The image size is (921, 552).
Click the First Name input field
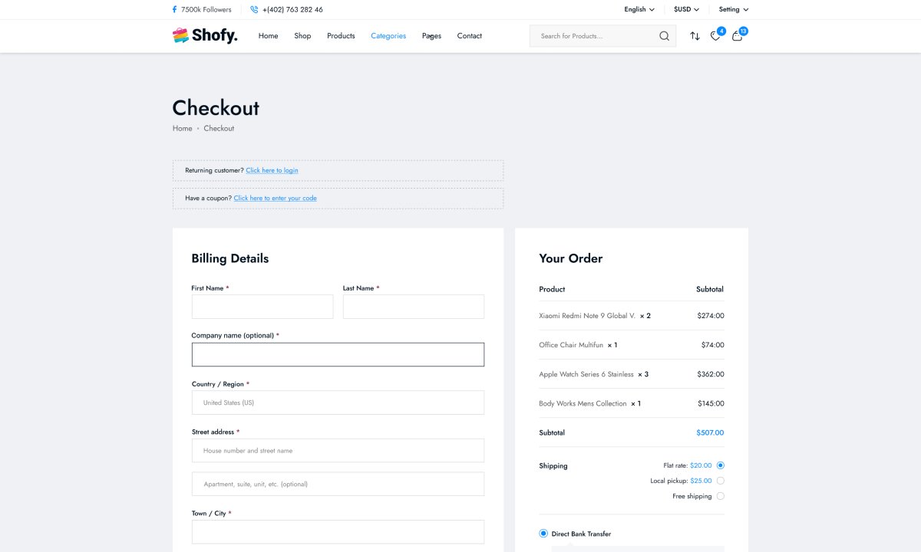point(262,307)
